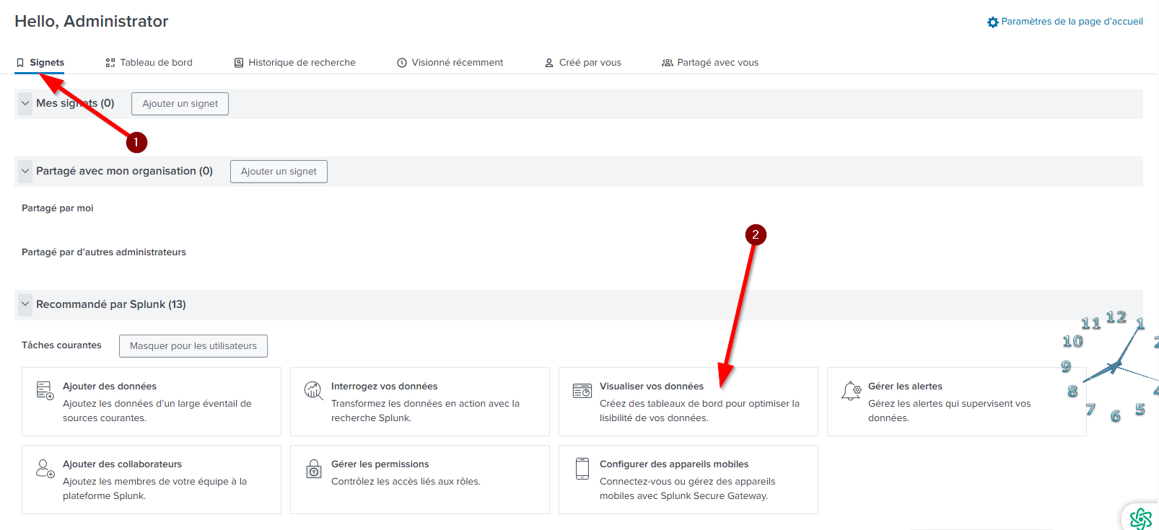
Task: Click the Ajouter des collaborateurs user icon
Action: point(45,469)
